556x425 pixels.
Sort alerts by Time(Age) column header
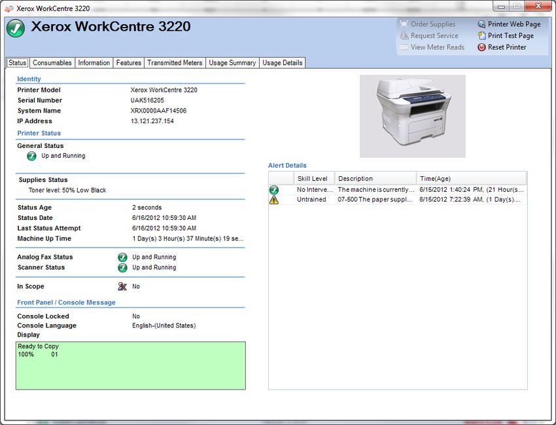click(x=472, y=179)
